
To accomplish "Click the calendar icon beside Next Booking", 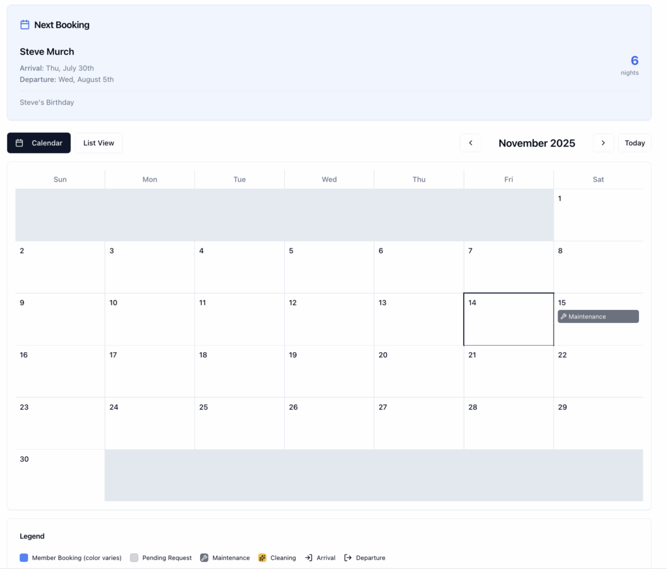I will [25, 25].
